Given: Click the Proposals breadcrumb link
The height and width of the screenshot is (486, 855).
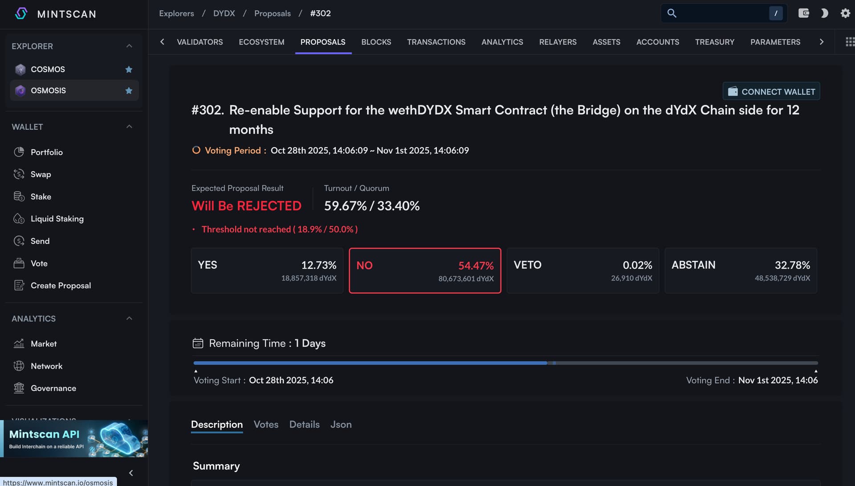Looking at the screenshot, I should coord(272,13).
